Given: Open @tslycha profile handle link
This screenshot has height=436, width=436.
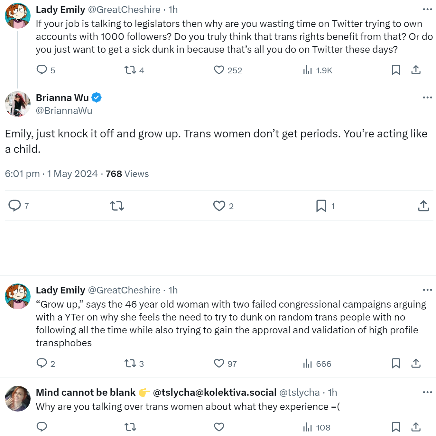Looking at the screenshot, I should (300, 393).
